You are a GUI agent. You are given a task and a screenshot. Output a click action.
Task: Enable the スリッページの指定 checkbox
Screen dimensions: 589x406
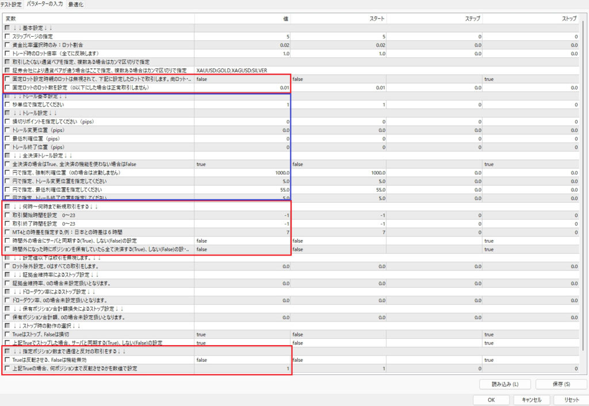tap(7, 36)
